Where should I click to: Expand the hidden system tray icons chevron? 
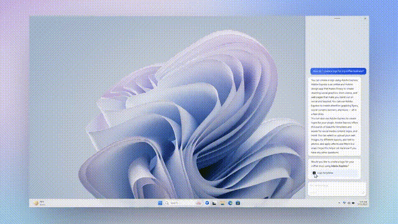(x=340, y=203)
